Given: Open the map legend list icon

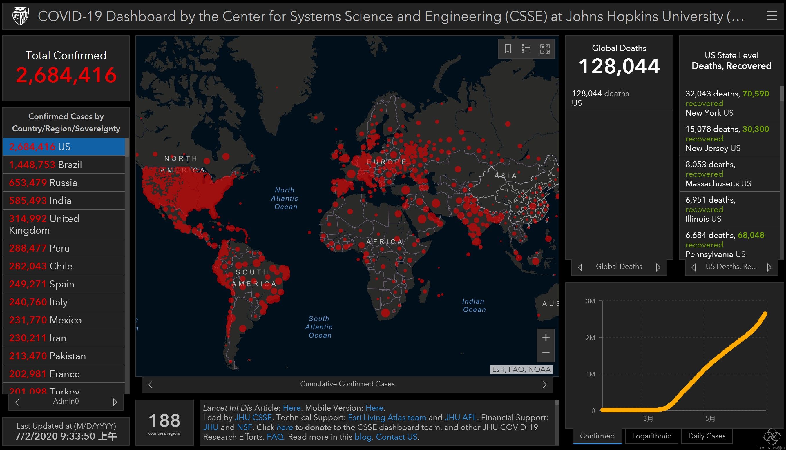Looking at the screenshot, I should coord(526,49).
